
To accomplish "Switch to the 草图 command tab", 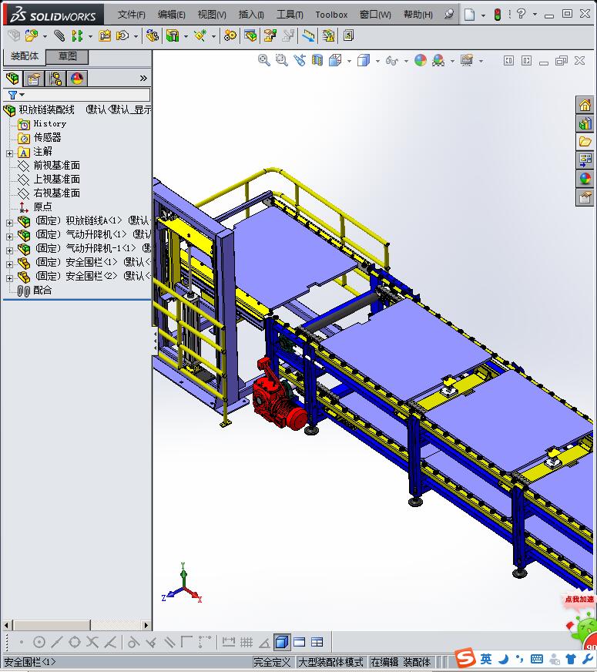I will 67,56.
